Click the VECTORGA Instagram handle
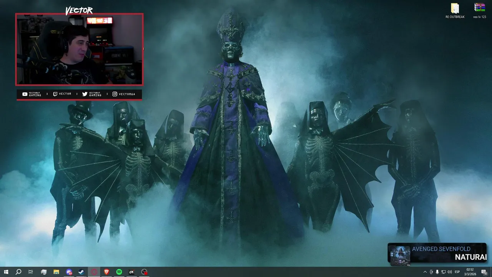This screenshot has height=277, width=492. point(126,94)
